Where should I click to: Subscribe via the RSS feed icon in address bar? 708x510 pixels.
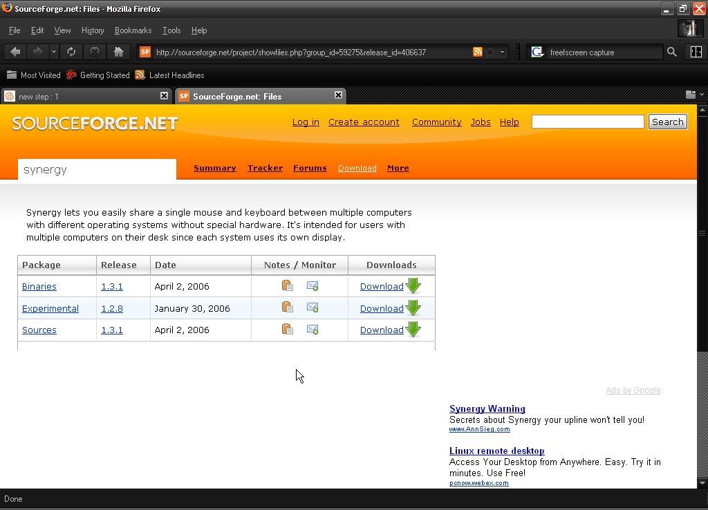pos(477,52)
